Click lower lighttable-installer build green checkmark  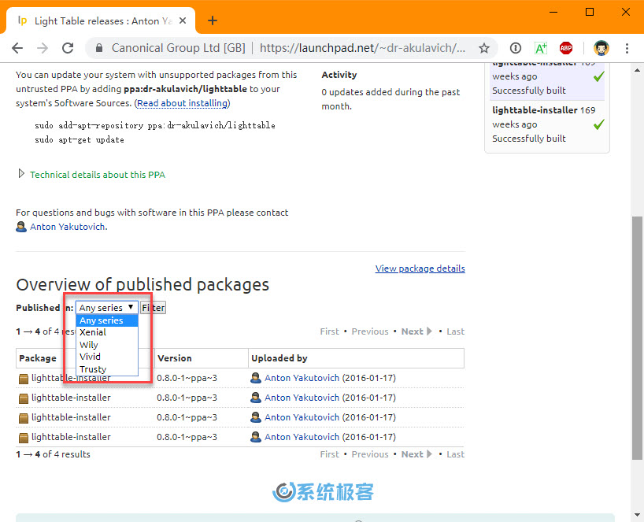[x=599, y=124]
